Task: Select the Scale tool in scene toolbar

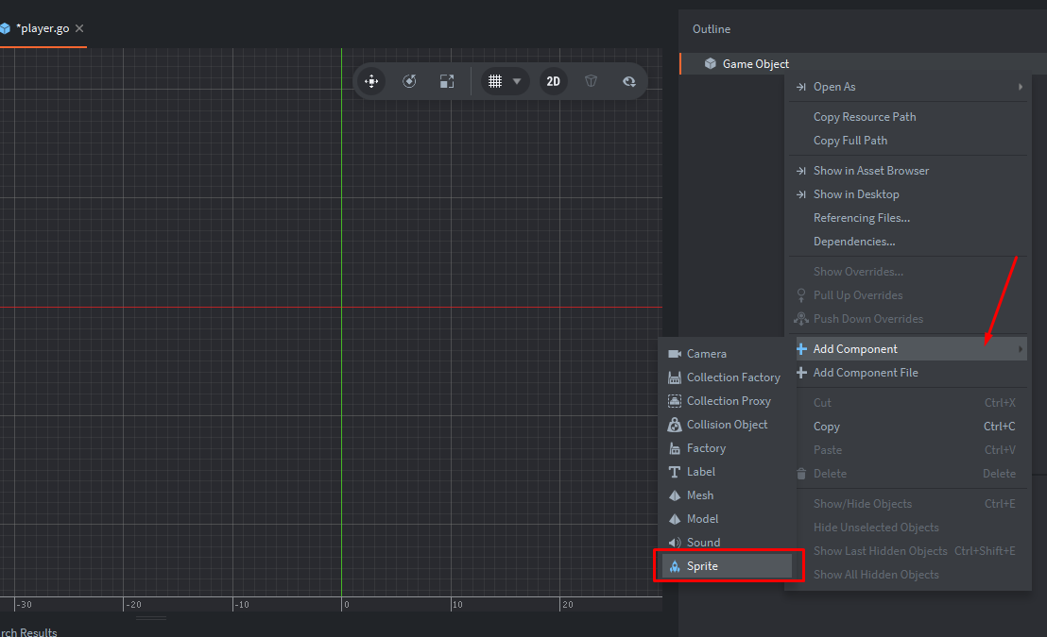Action: coord(447,81)
